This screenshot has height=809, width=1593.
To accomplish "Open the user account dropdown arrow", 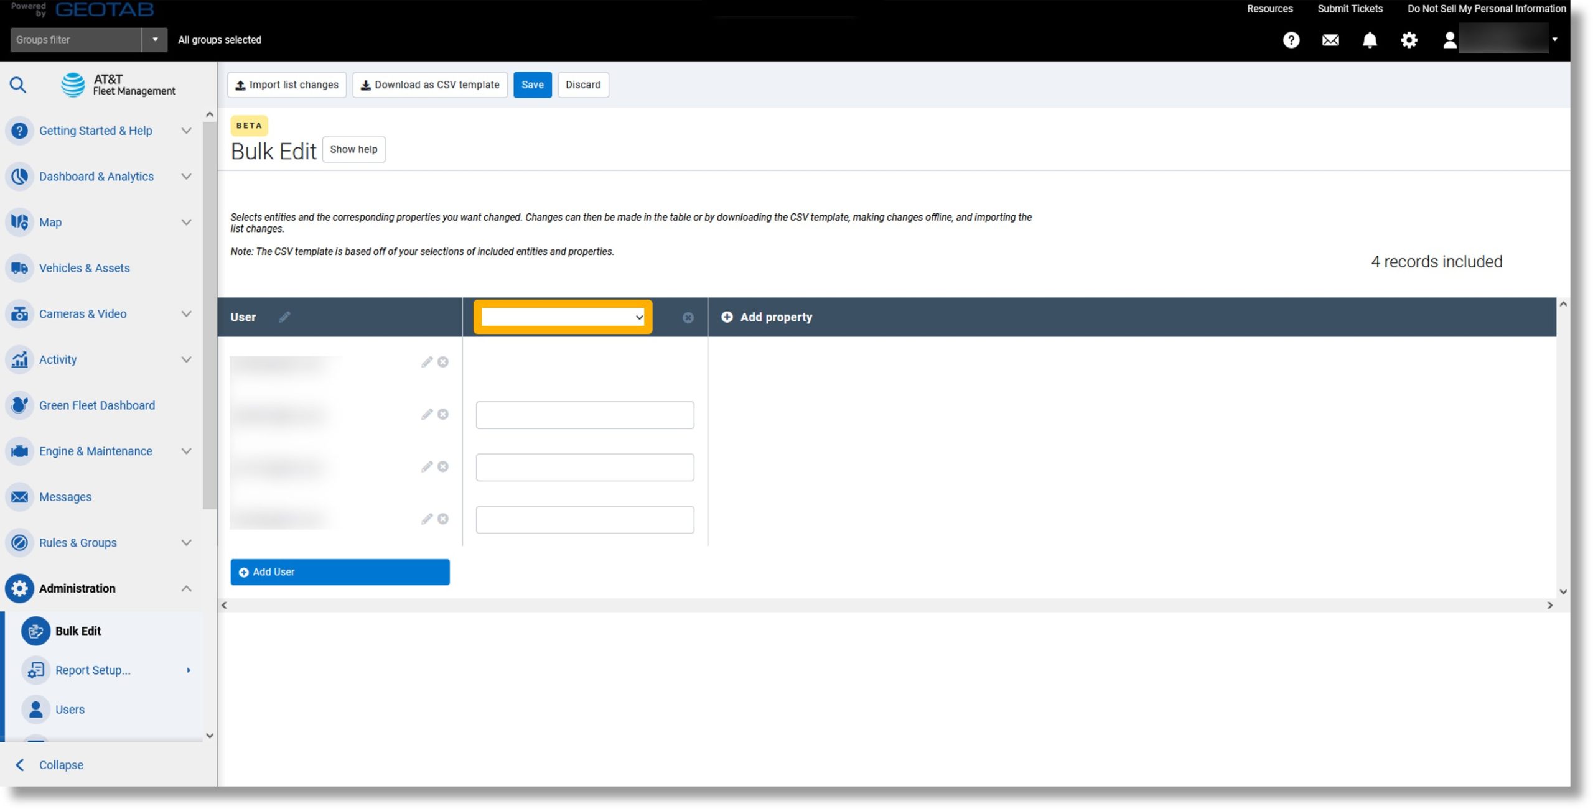I will 1554,39.
